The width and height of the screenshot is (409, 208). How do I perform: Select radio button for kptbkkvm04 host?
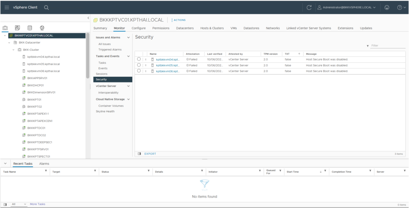pos(139,59)
